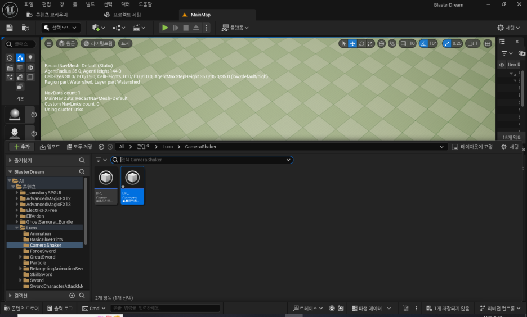The image size is (527, 317).
Task: Open the rotation snap value 10° menu
Action: [432, 43]
